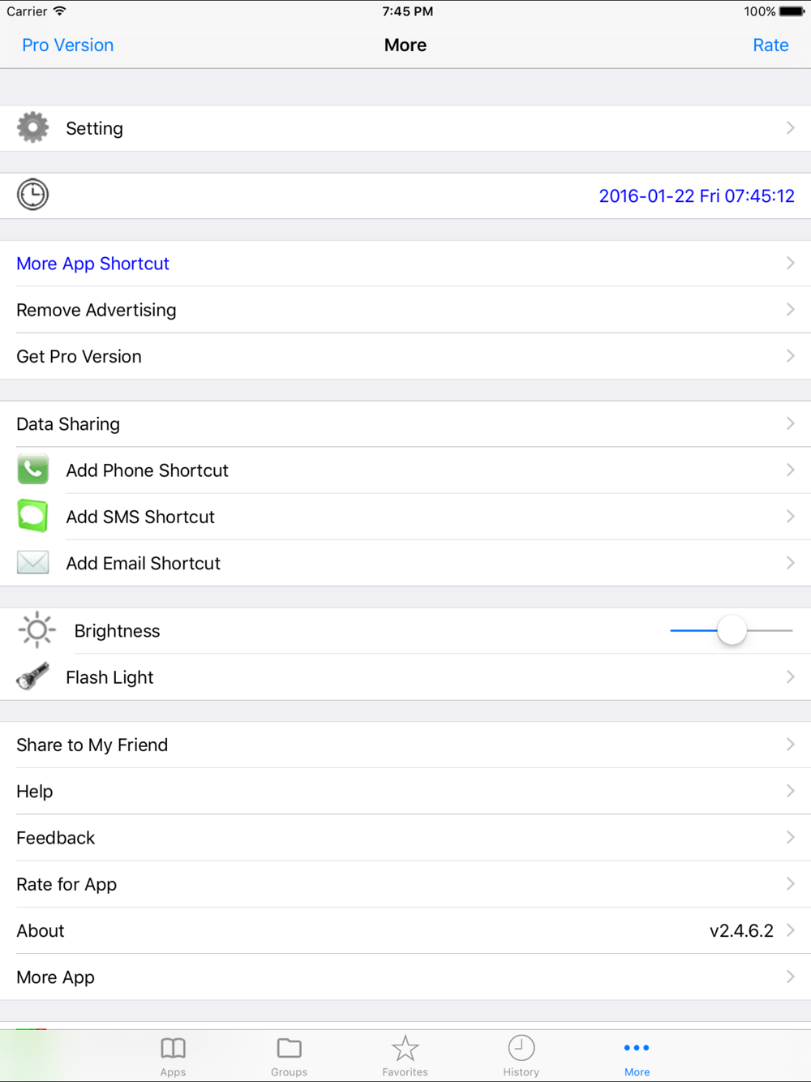Switch to the History tab
The width and height of the screenshot is (811, 1082).
point(521,1055)
